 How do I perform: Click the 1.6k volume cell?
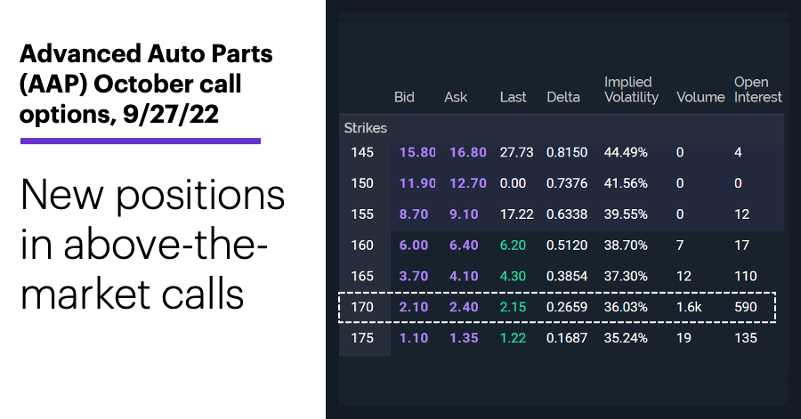pyautogui.click(x=689, y=307)
